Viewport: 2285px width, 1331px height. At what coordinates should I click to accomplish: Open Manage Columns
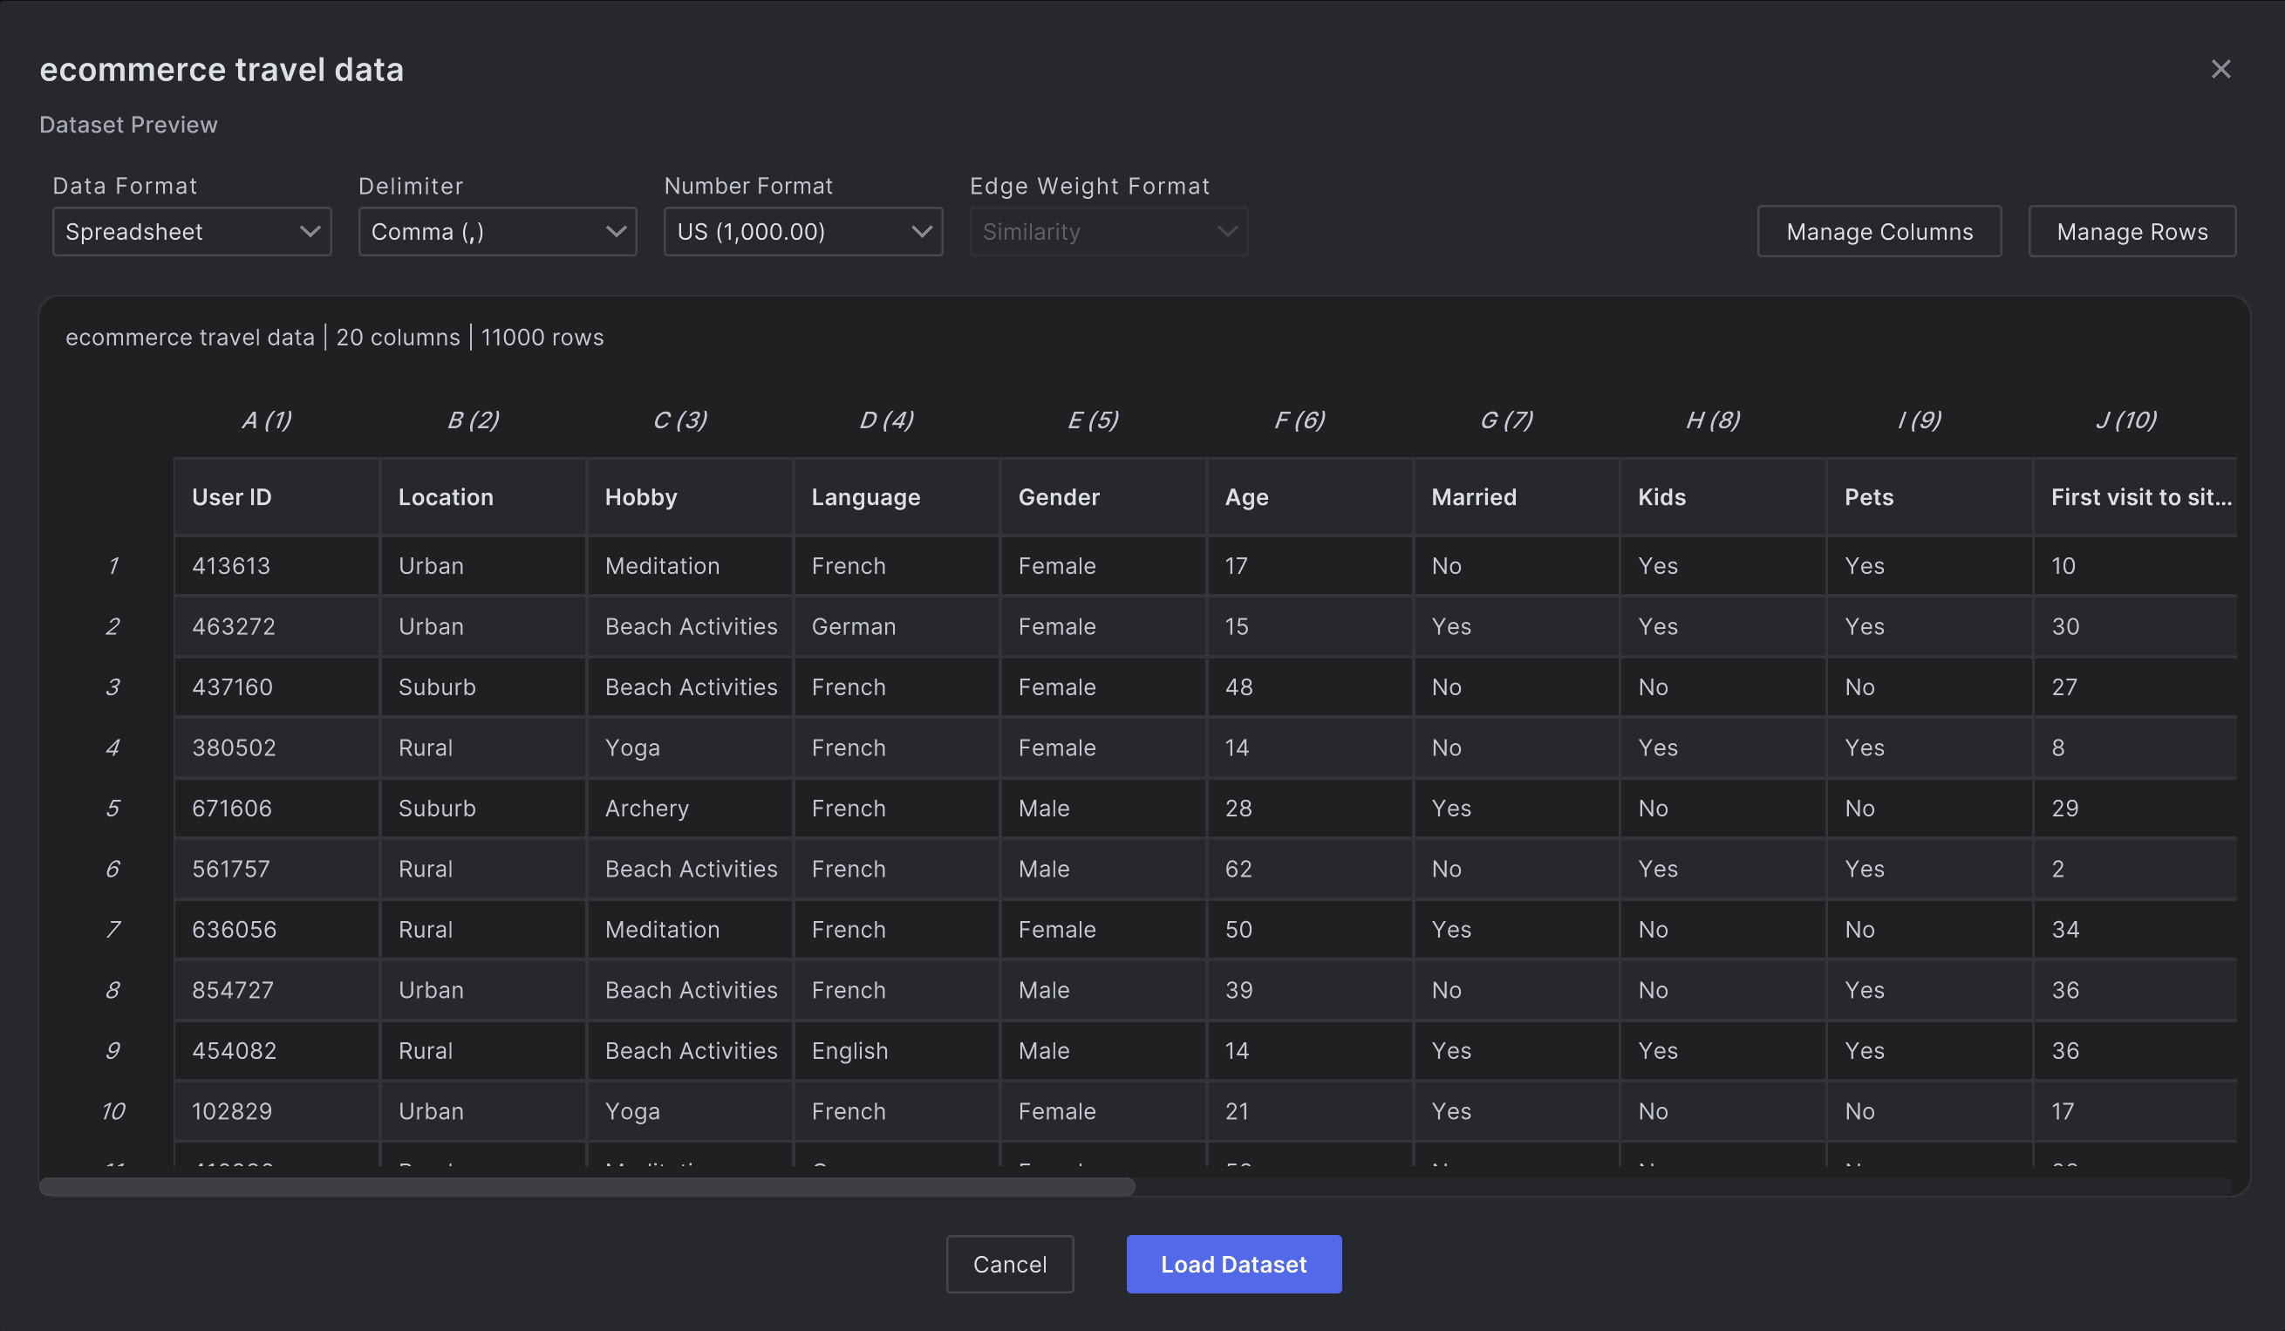(1879, 231)
